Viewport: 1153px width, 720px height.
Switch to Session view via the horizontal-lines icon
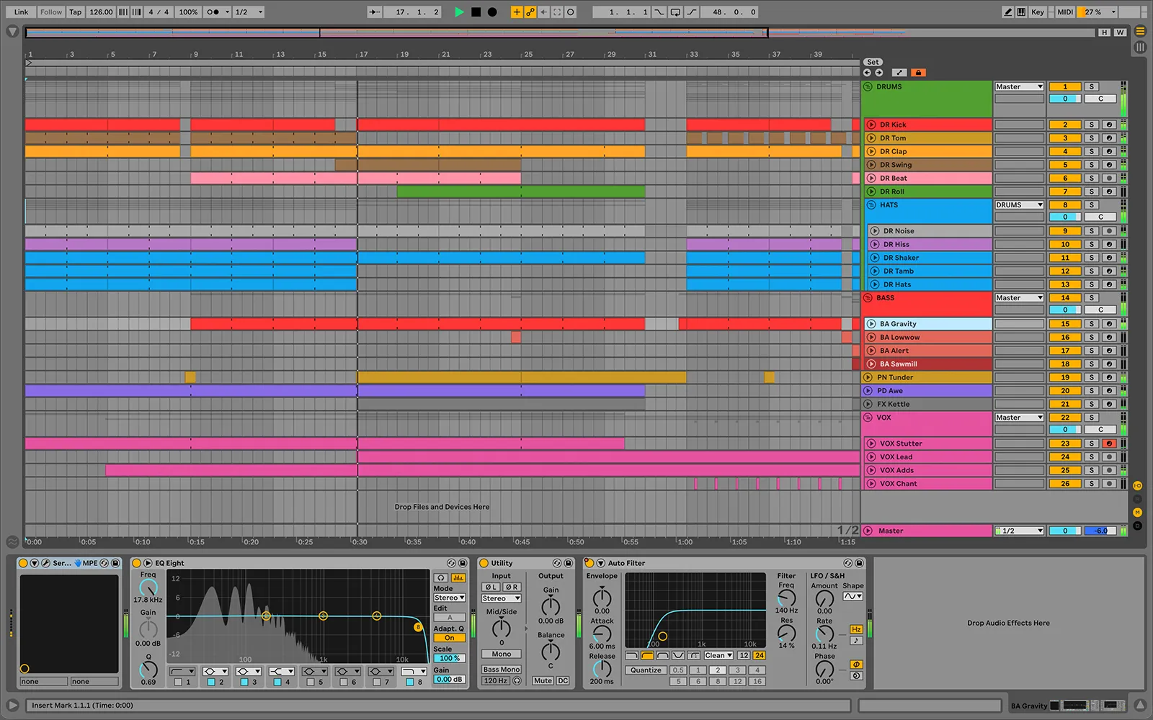pyautogui.click(x=1140, y=32)
